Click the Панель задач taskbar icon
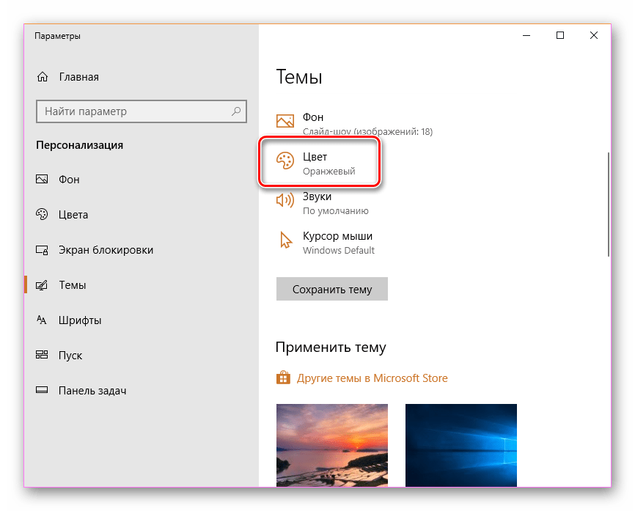 (43, 391)
